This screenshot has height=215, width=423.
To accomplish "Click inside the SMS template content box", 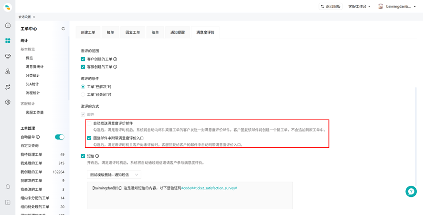I will [x=190, y=195].
